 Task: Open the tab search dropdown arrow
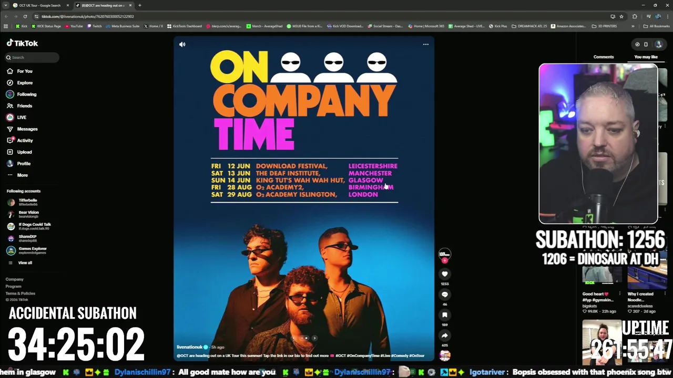5,5
